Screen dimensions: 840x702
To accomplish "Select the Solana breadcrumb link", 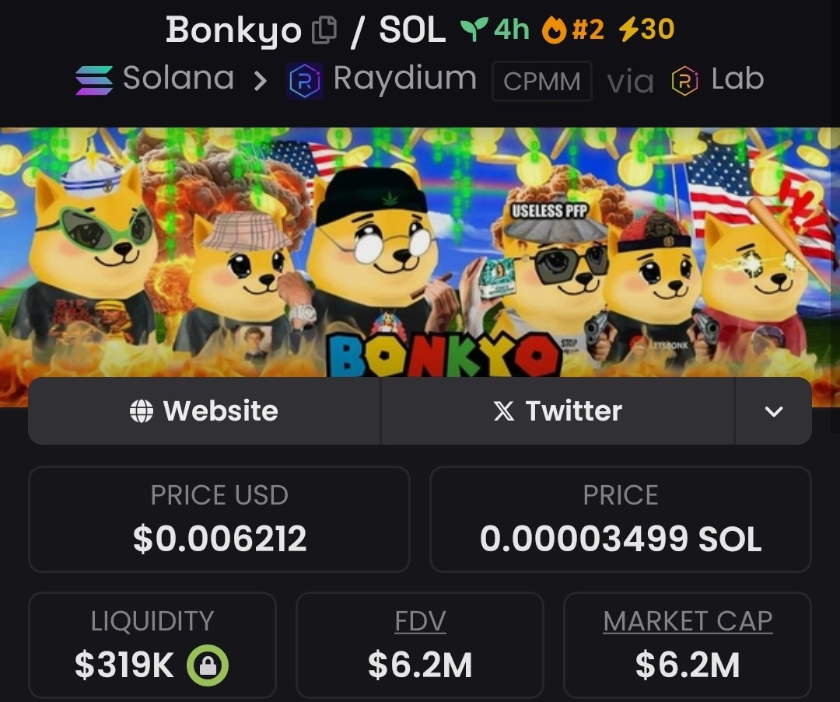I will [178, 79].
